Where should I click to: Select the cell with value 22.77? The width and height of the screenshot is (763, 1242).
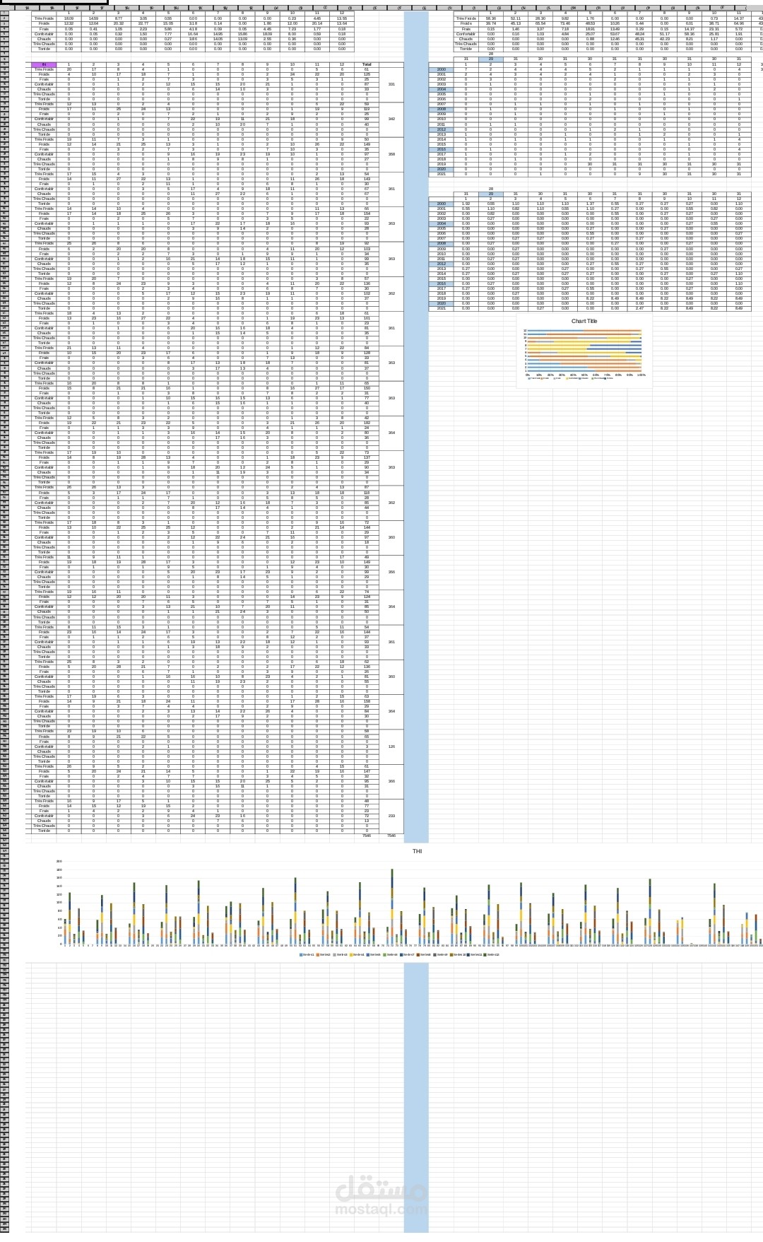(143, 23)
